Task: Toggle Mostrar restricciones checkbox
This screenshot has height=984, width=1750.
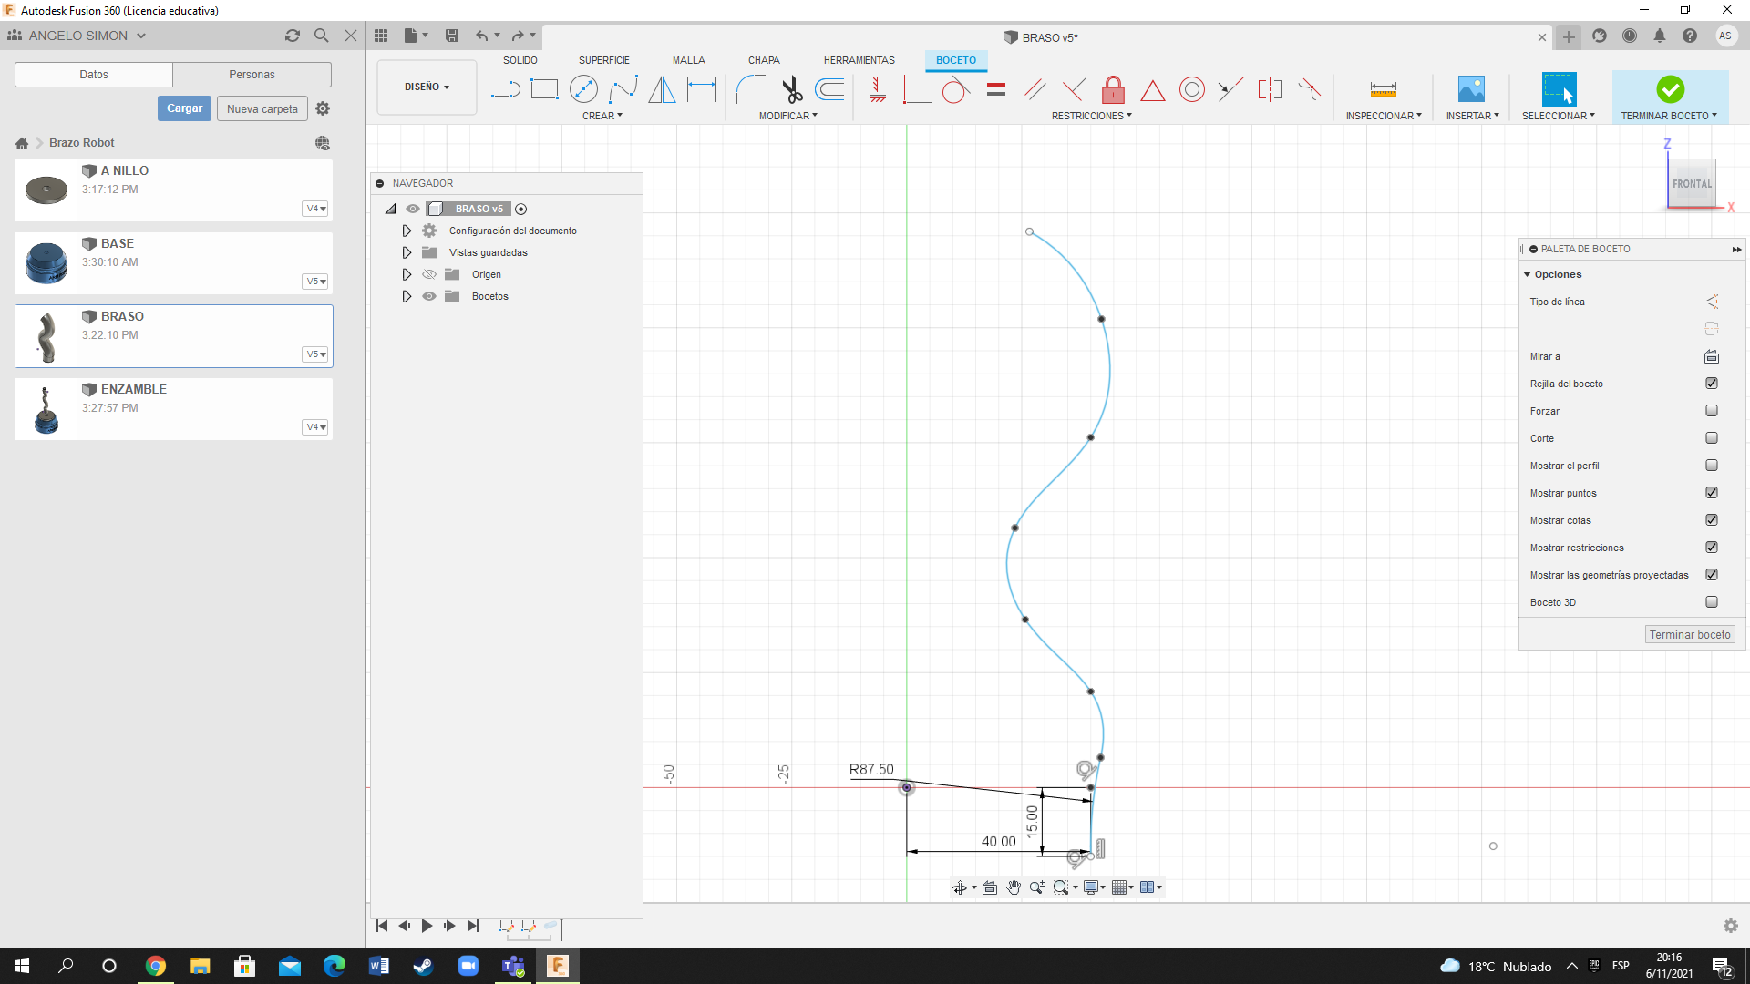Action: [1711, 548]
